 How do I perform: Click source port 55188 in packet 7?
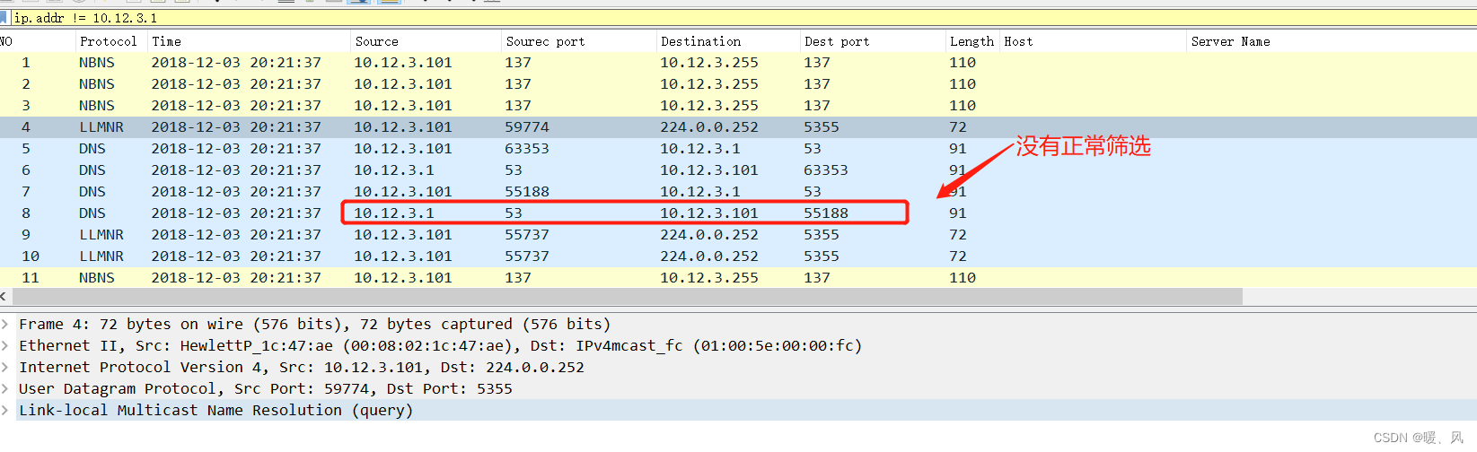[527, 192]
